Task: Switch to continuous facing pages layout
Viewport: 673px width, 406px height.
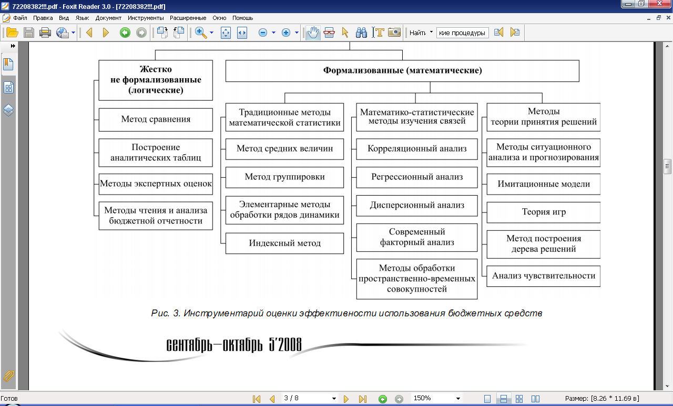Action: coord(519,399)
